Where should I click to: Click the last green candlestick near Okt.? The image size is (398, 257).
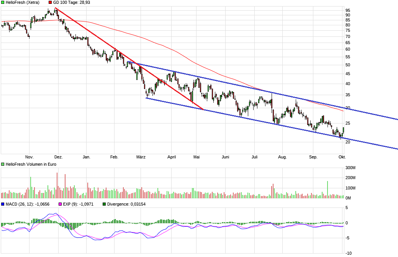pyautogui.click(x=344, y=130)
